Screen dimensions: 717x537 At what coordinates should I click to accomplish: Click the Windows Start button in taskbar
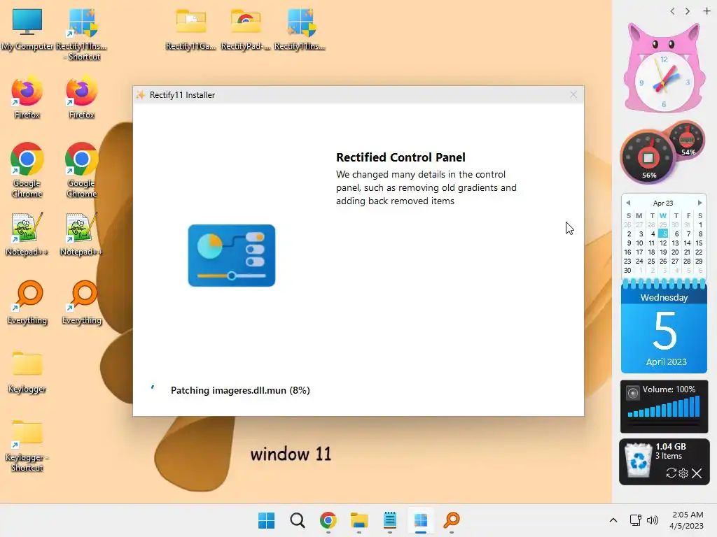coord(266,520)
